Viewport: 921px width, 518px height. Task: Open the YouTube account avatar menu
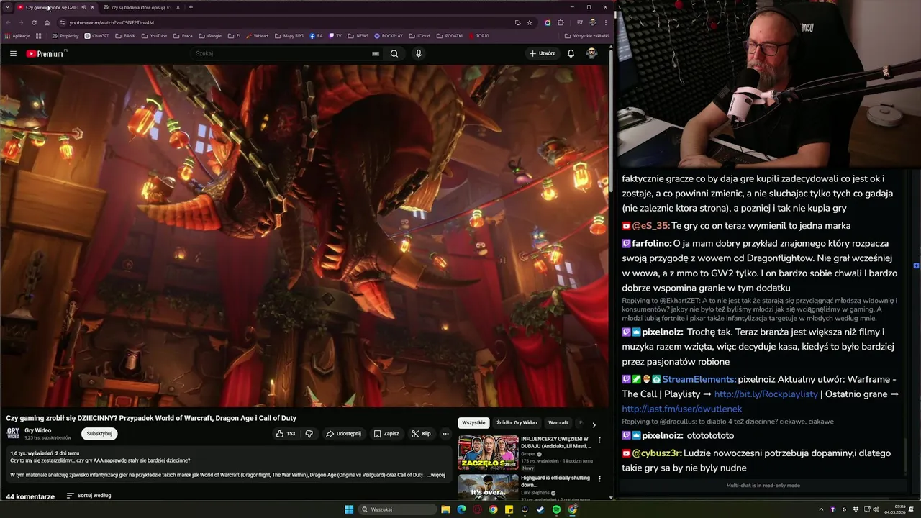(x=591, y=53)
